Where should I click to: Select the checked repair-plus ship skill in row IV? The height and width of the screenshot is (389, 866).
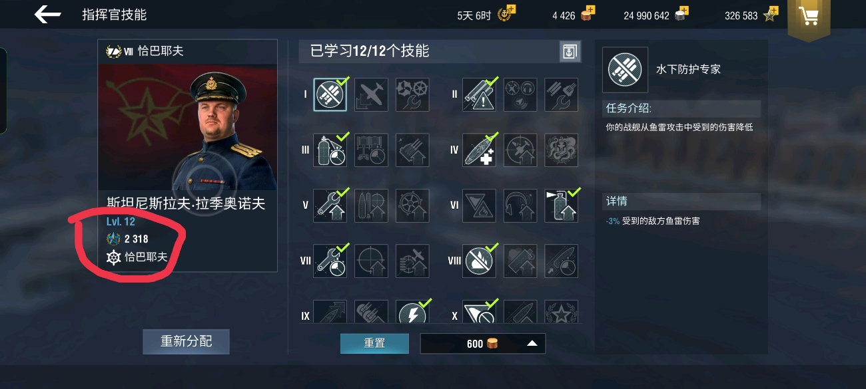(x=479, y=150)
